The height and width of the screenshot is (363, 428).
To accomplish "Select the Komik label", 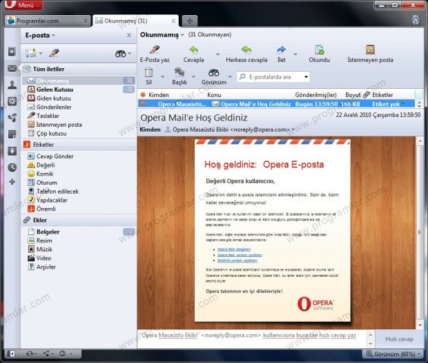I will click(79, 174).
